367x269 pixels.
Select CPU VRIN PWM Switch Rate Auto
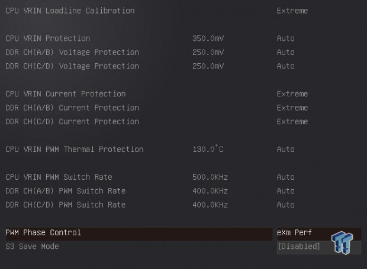pos(285,177)
